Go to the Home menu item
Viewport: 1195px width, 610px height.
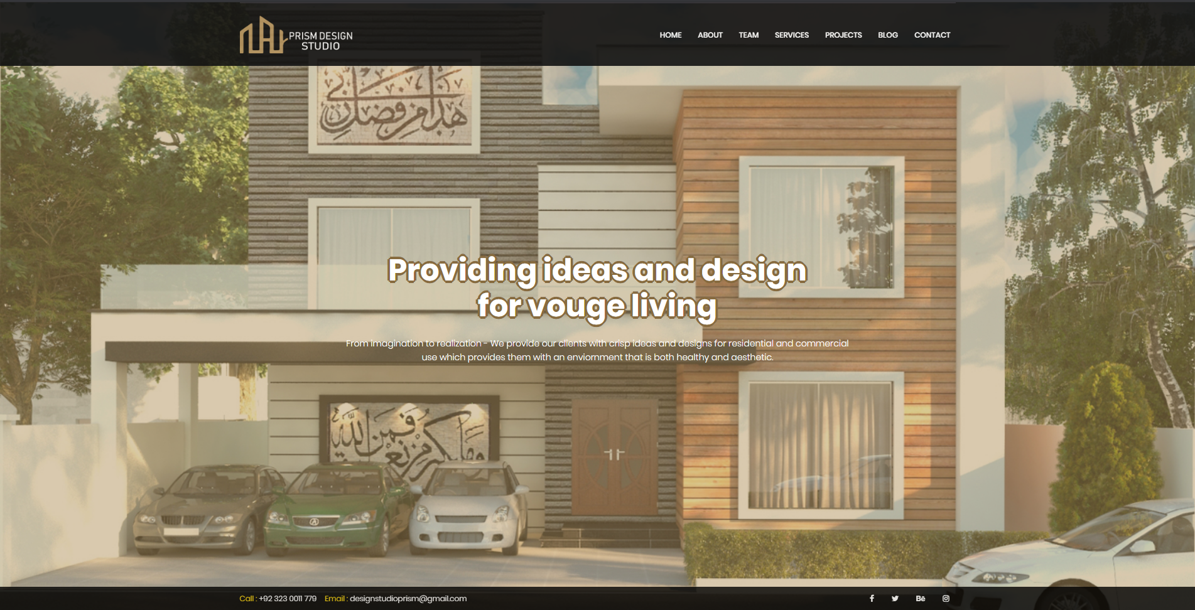click(x=670, y=35)
